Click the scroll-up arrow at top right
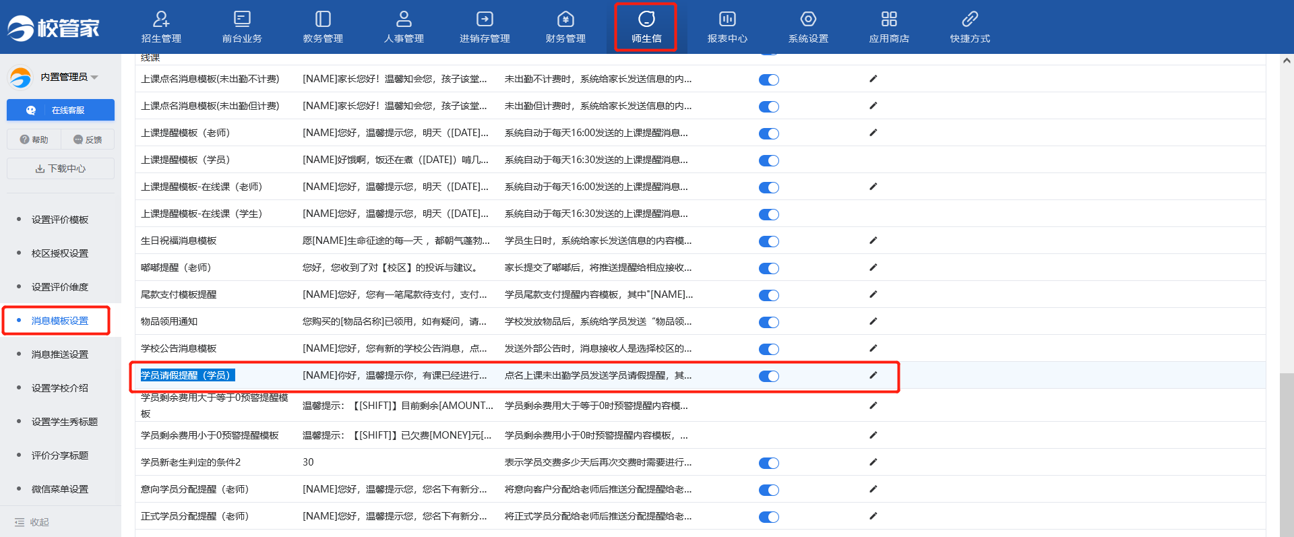The width and height of the screenshot is (1294, 537). 1286,61
